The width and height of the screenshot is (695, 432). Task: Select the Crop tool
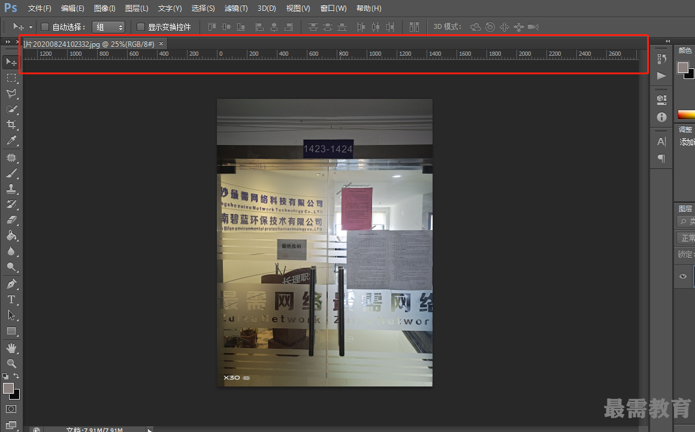[x=11, y=125]
